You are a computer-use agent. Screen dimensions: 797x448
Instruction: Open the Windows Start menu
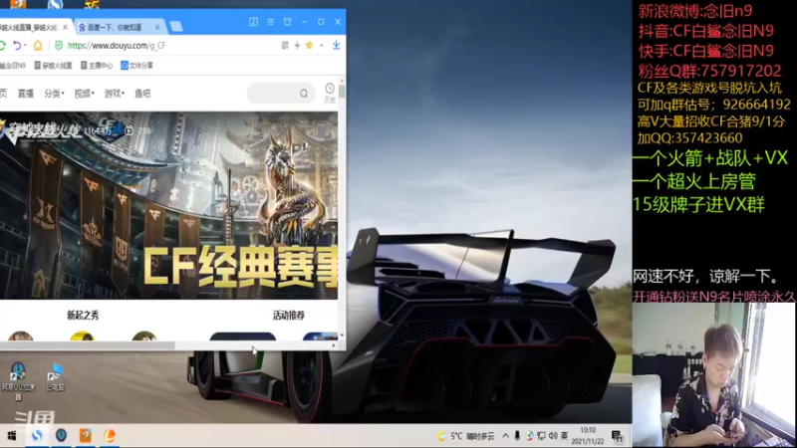[12, 436]
